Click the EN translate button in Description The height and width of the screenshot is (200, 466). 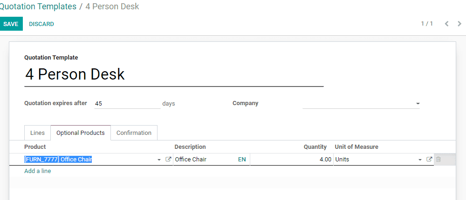coord(242,160)
